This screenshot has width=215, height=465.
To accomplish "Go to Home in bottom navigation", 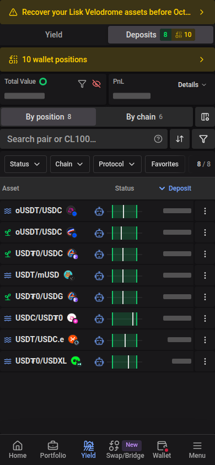I will 18,450.
